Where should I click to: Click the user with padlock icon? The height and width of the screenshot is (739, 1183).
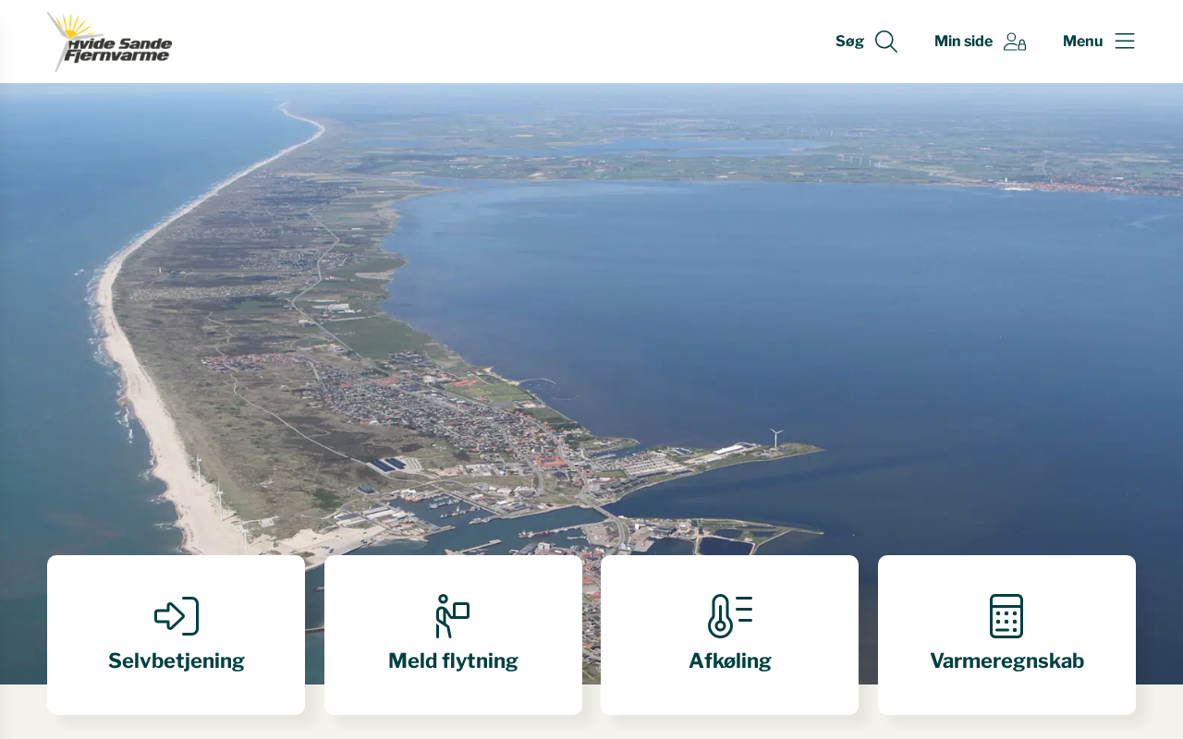coord(1015,42)
